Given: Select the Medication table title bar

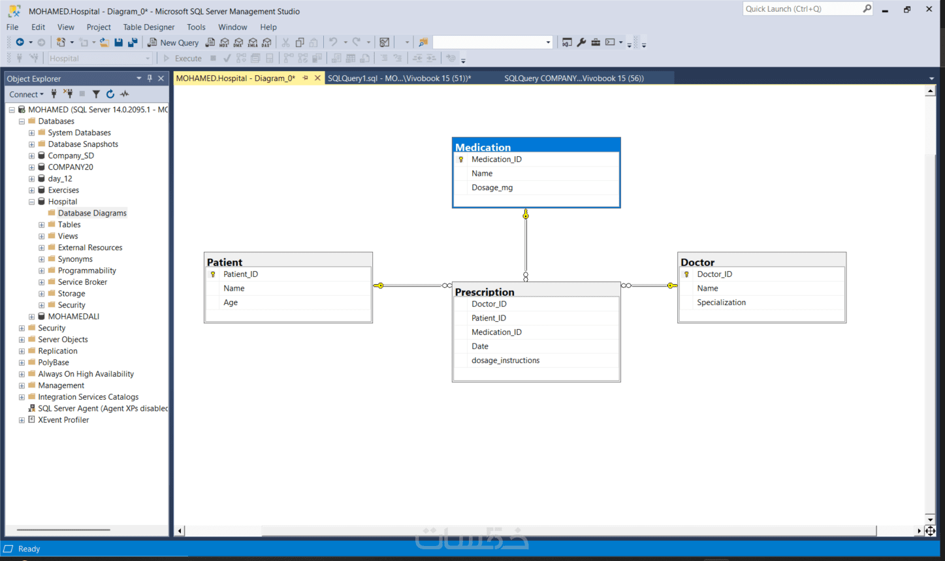Looking at the screenshot, I should 536,146.
